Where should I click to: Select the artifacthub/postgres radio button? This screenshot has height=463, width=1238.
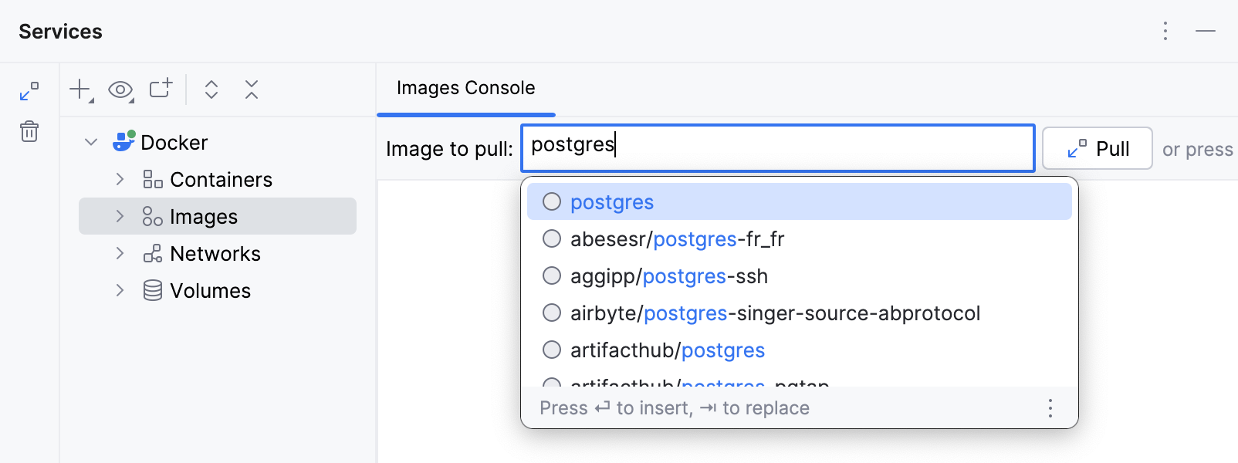coord(552,350)
